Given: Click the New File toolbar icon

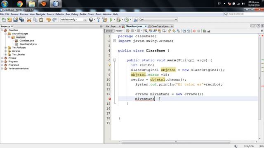Looking at the screenshot, I should coord(4,20).
